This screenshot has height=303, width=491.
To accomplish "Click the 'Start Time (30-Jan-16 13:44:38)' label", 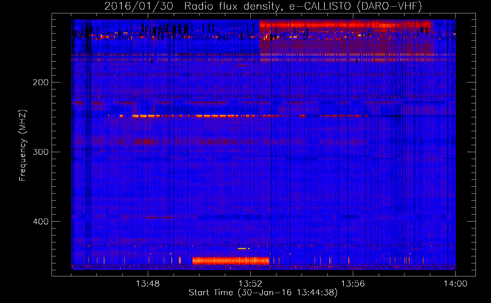I will tap(263, 293).
